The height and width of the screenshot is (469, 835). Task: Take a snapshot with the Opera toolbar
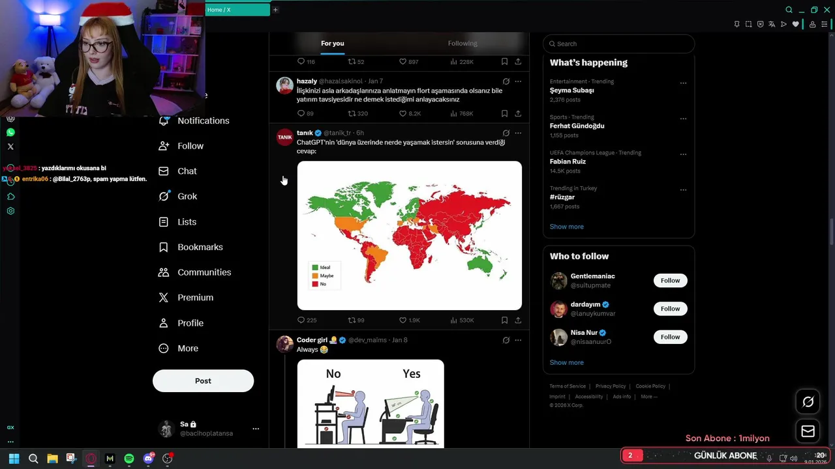(x=748, y=24)
